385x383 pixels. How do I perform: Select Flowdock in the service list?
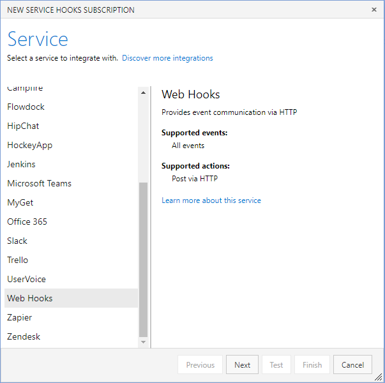point(72,107)
